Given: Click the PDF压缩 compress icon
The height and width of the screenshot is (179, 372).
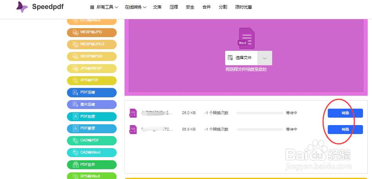Looking at the screenshot, I should [76, 92].
